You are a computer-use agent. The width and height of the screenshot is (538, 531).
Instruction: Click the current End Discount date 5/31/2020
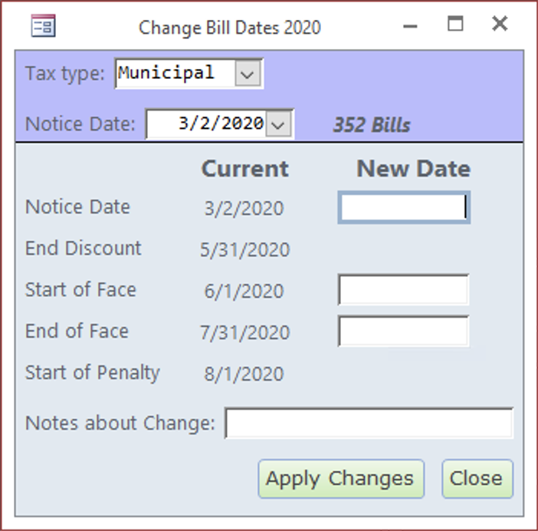point(245,249)
